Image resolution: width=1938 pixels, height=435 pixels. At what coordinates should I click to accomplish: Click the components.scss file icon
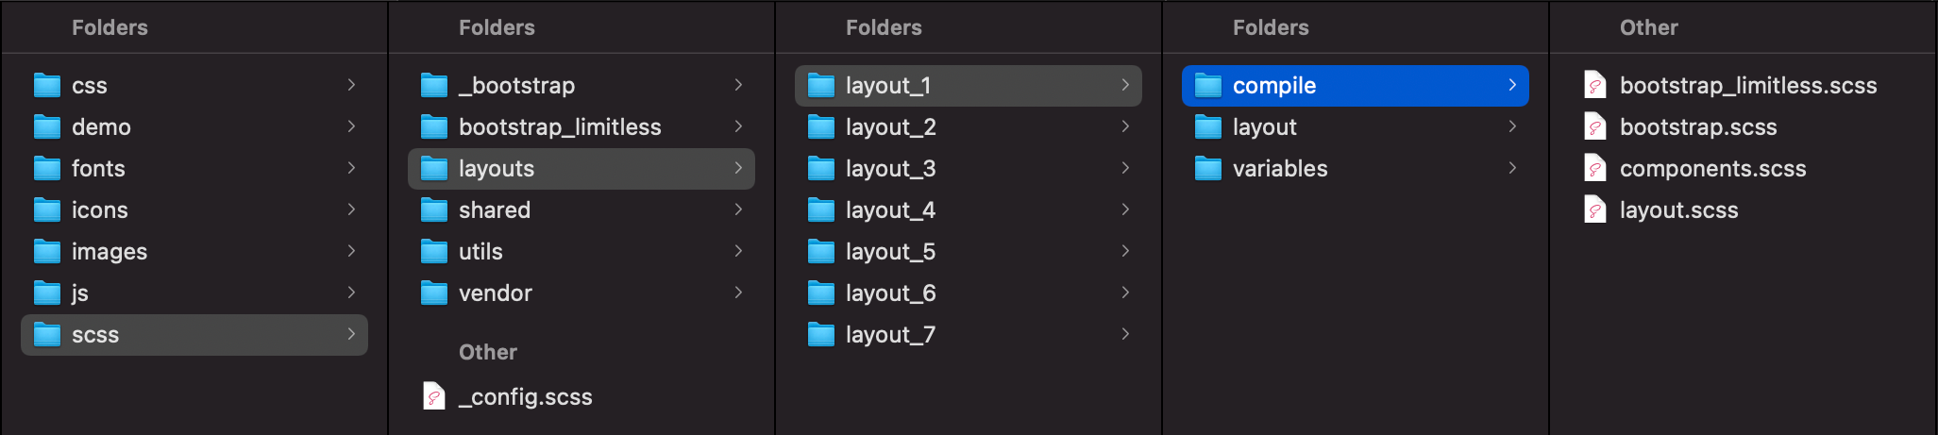click(1595, 169)
